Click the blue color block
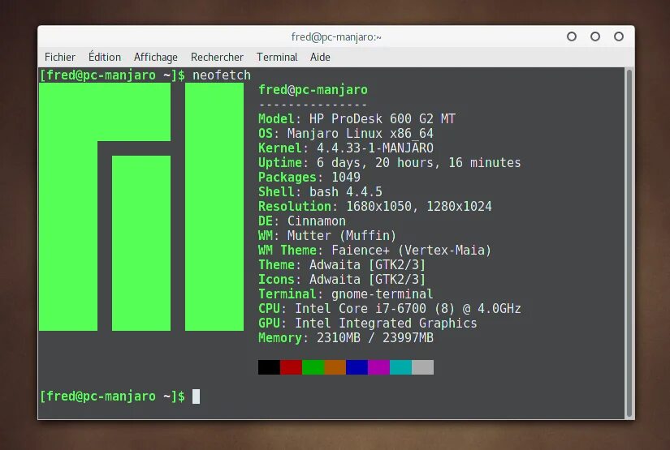This screenshot has width=670, height=450. (357, 367)
